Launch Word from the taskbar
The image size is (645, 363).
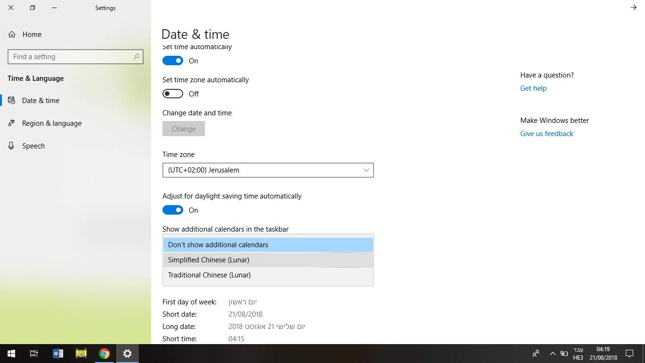[58, 354]
